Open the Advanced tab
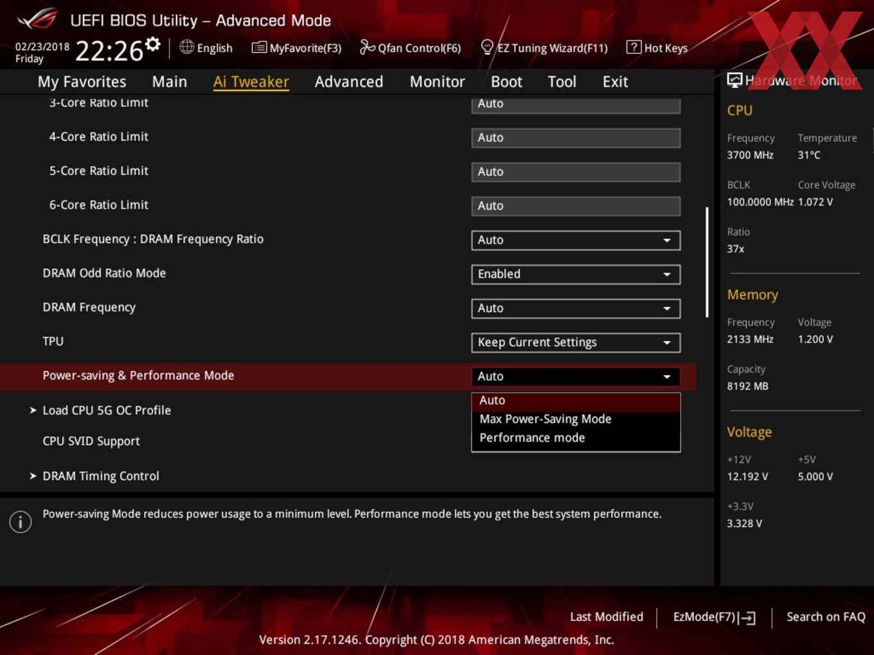 pyautogui.click(x=349, y=82)
